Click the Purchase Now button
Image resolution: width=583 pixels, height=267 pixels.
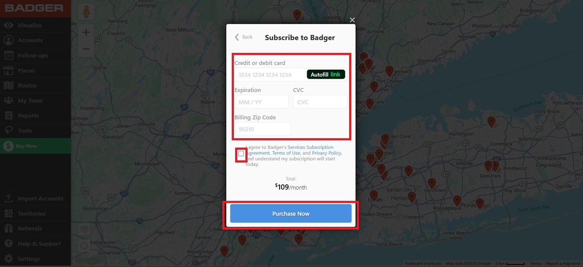point(291,214)
